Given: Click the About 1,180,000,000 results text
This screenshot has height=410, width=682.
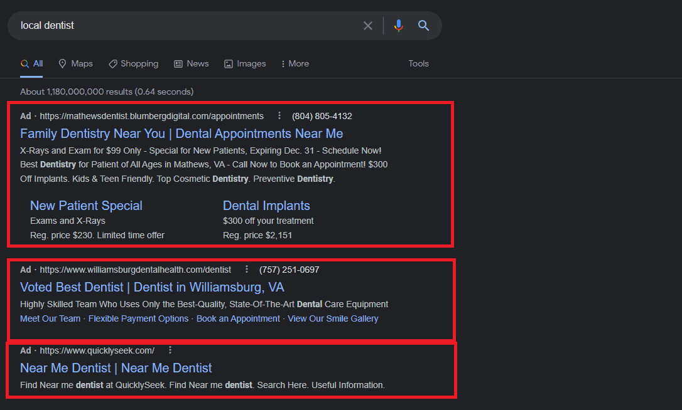Looking at the screenshot, I should [107, 92].
